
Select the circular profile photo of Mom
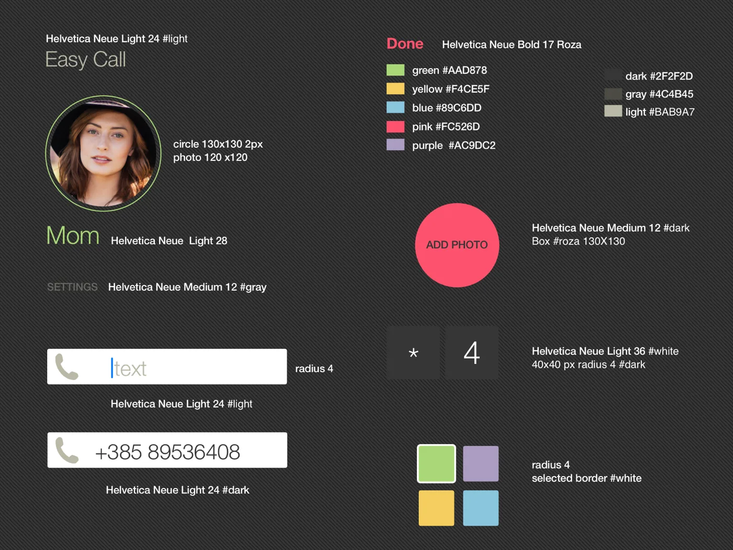(x=103, y=153)
